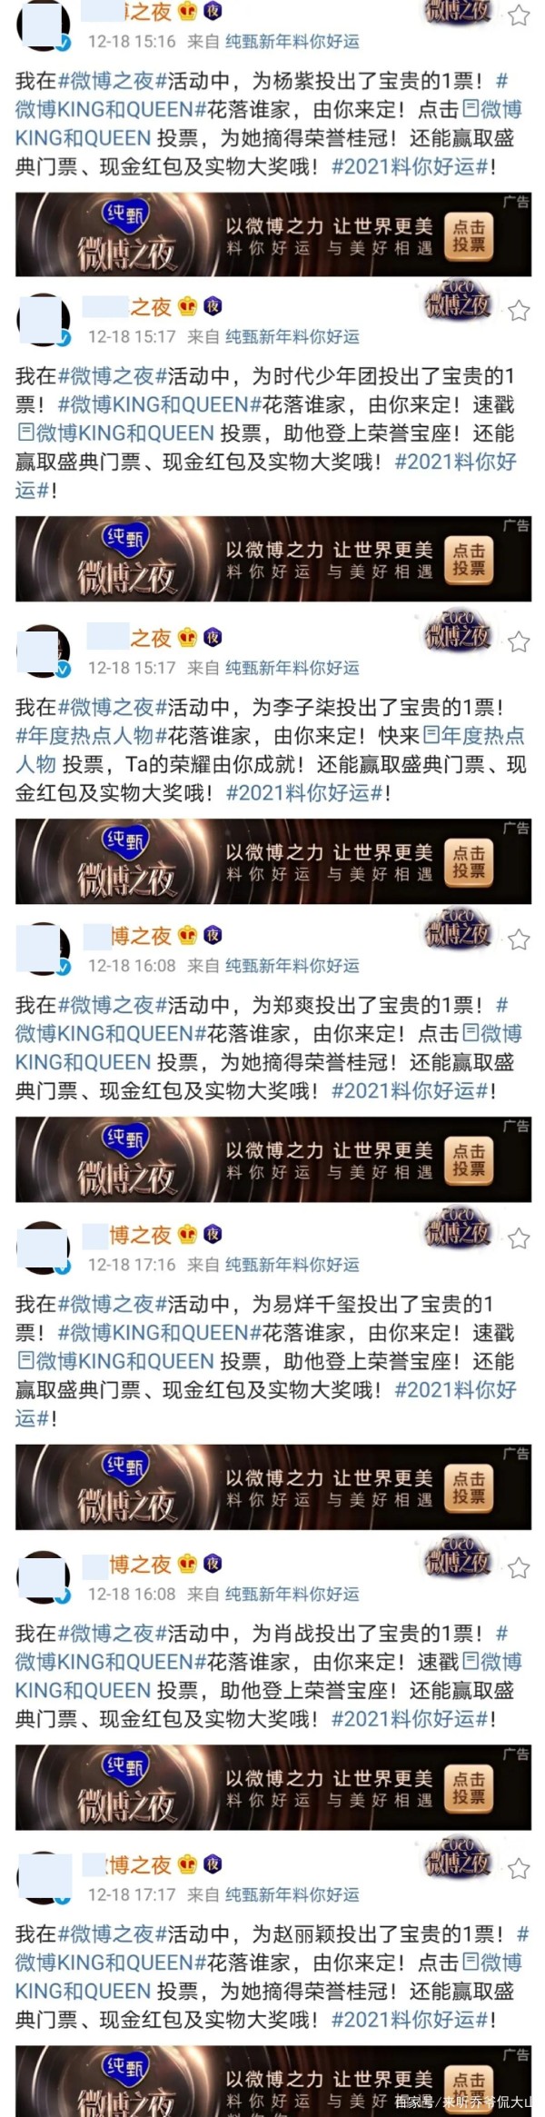Image resolution: width=545 pixels, height=2117 pixels.
Task: Click 点击投票 button under 时代少年团 post
Action: coord(469,560)
